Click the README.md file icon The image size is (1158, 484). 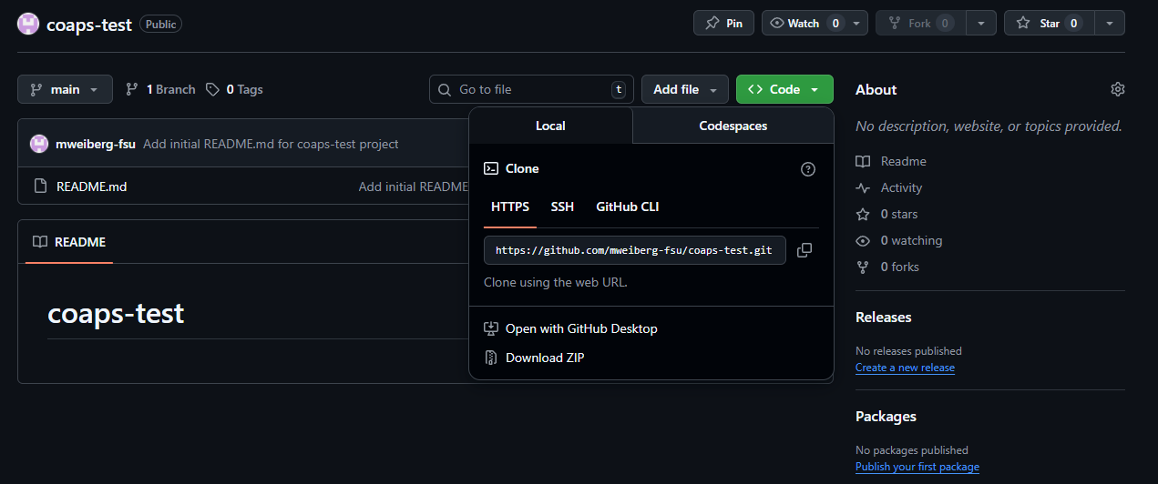pos(40,187)
